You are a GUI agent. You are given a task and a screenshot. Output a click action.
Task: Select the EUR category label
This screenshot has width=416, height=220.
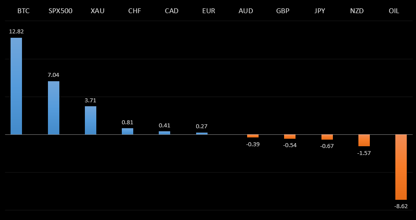click(x=208, y=11)
